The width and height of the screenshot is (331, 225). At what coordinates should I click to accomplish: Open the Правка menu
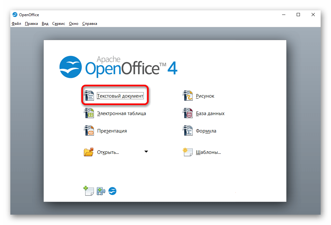pyautogui.click(x=31, y=24)
